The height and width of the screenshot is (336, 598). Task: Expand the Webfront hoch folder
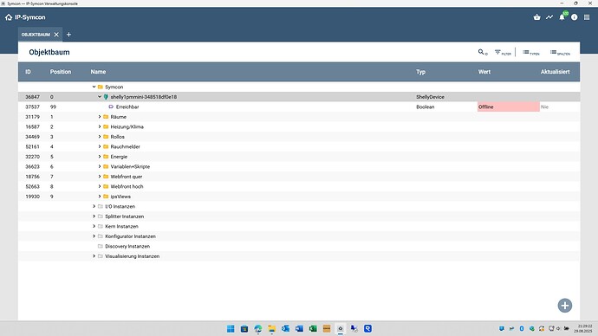pos(100,186)
